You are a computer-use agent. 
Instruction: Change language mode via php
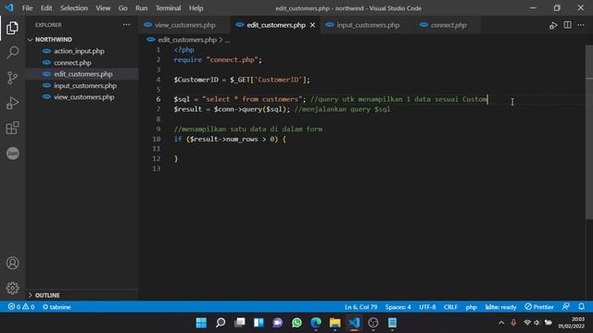click(x=471, y=307)
